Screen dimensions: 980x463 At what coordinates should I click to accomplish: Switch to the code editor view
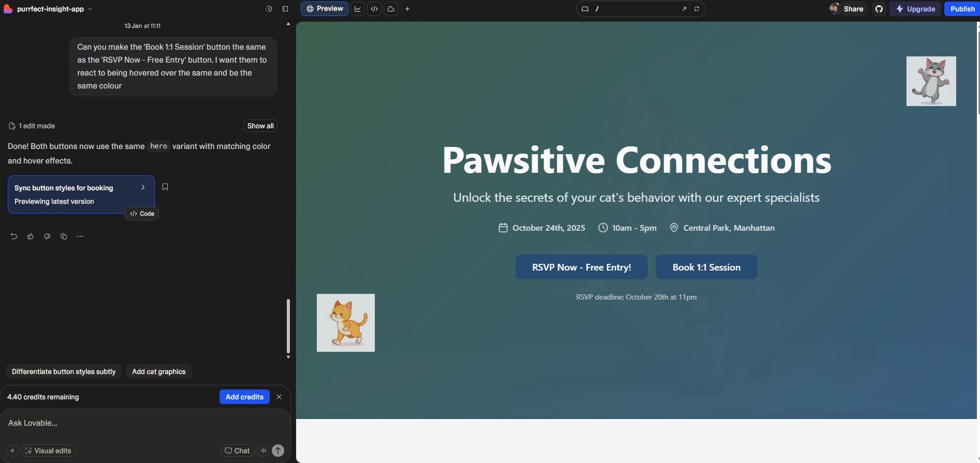pos(374,9)
